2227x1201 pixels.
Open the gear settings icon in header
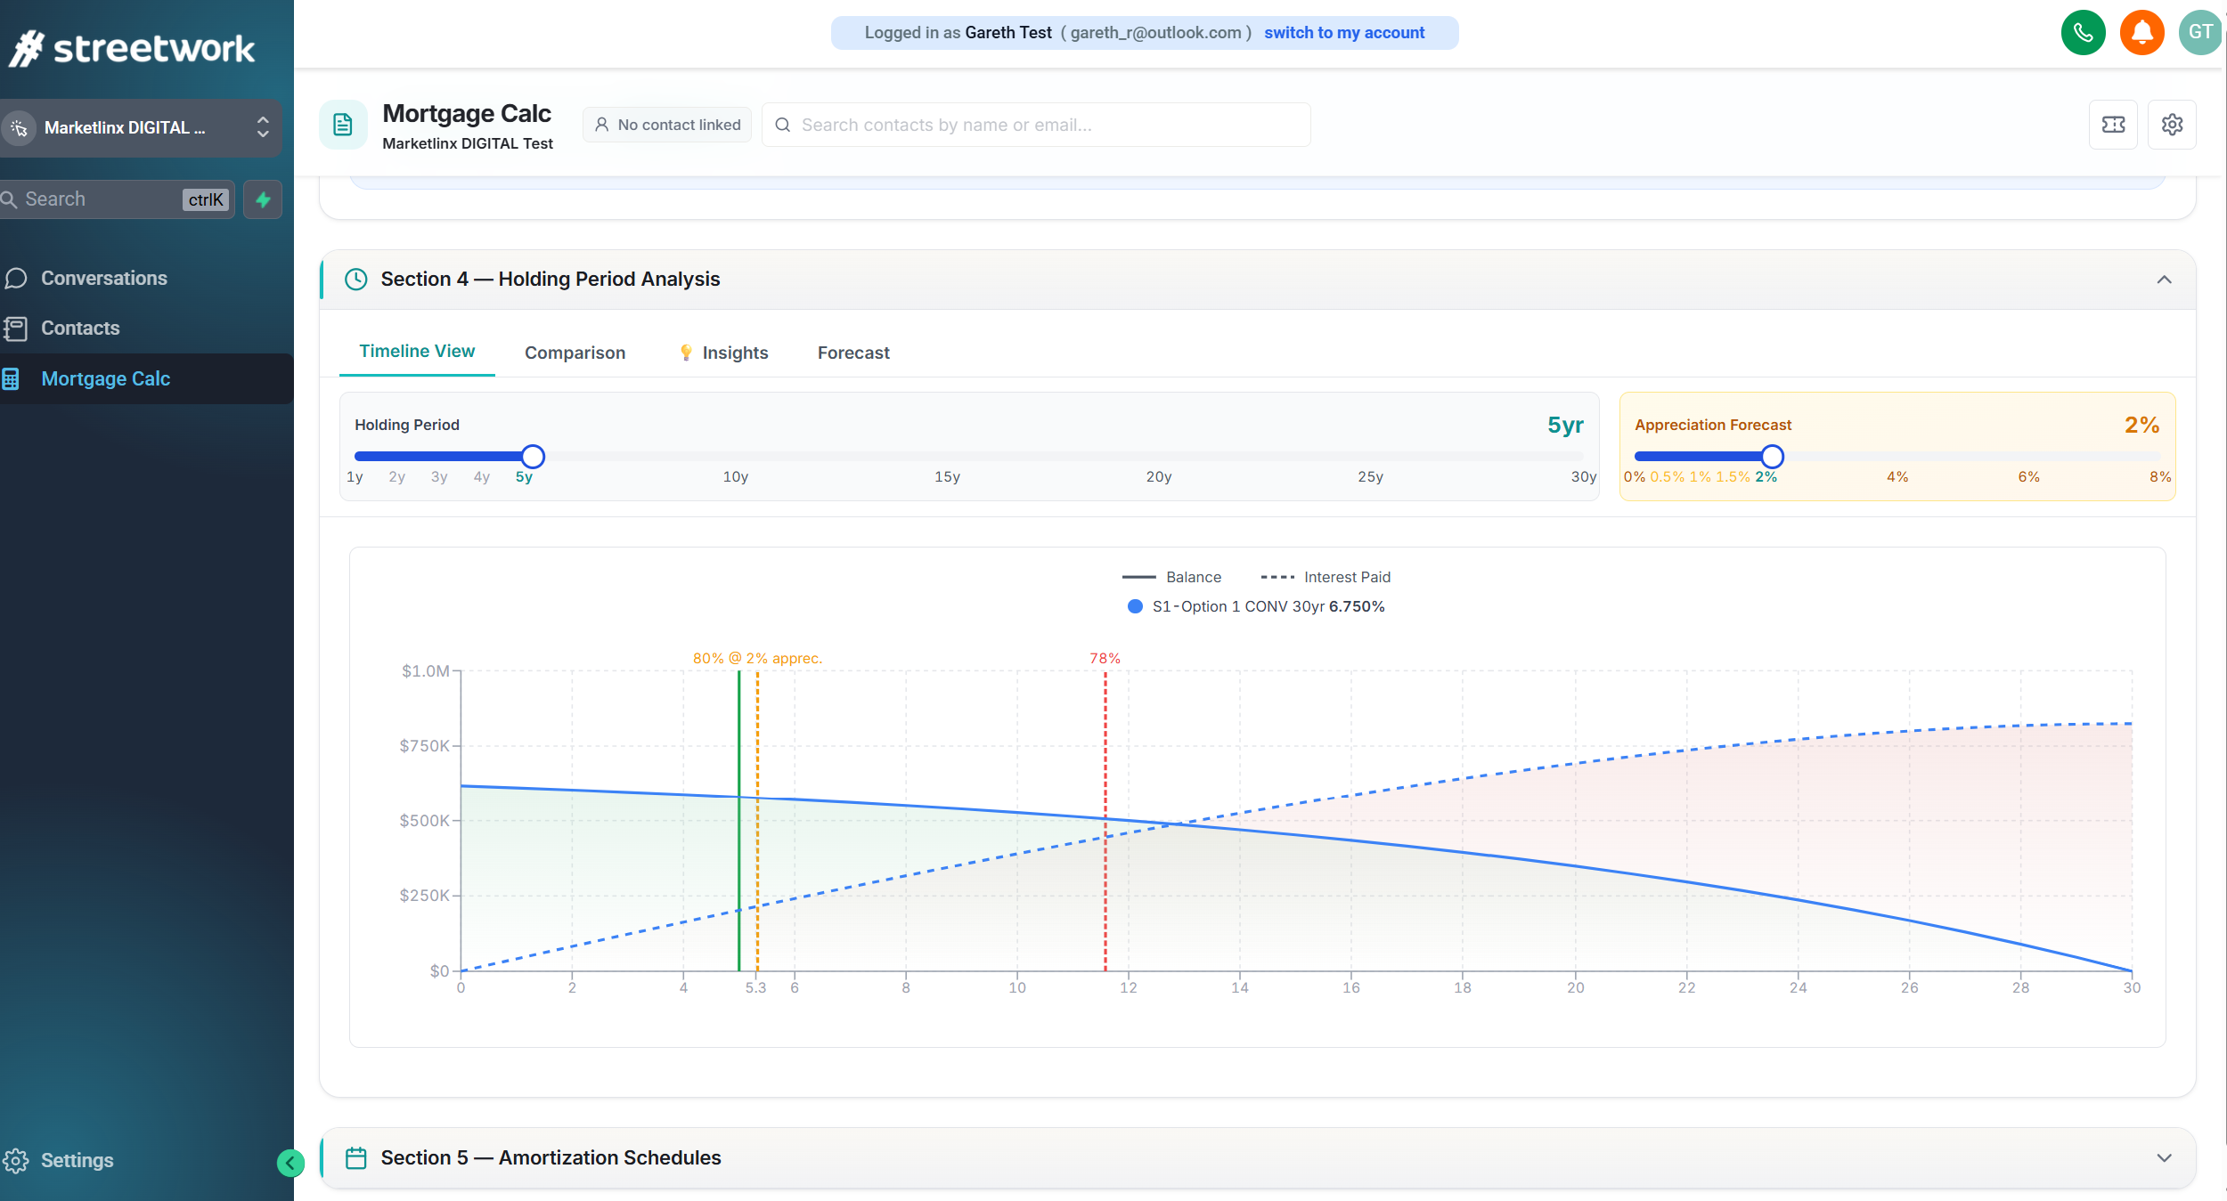pos(2172,125)
